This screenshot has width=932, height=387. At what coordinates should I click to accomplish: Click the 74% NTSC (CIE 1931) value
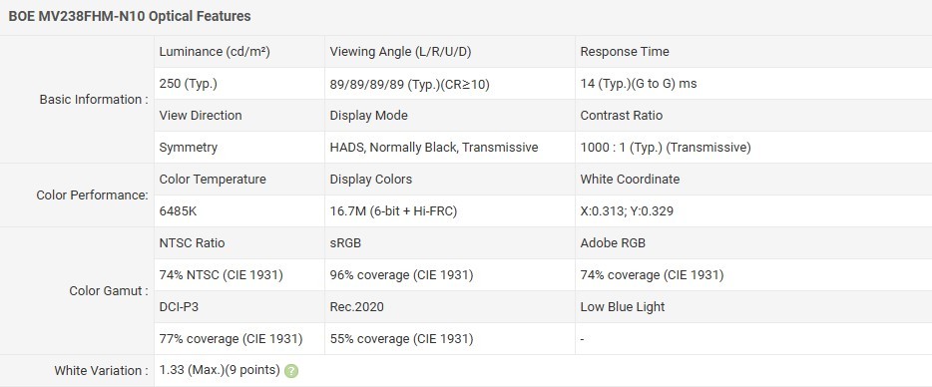click(222, 275)
